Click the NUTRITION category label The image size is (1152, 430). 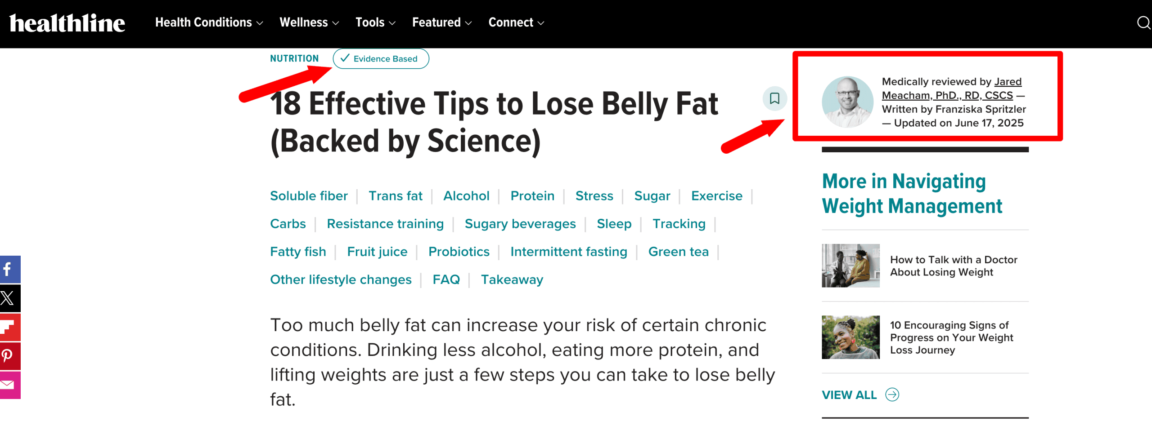294,59
